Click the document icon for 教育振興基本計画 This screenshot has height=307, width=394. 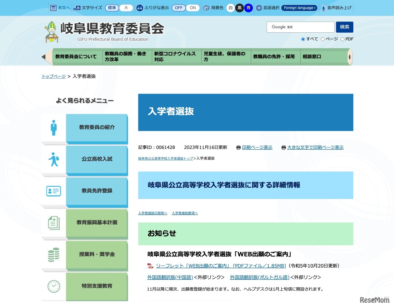pyautogui.click(x=54, y=223)
